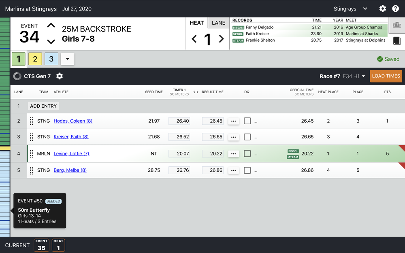The width and height of the screenshot is (405, 253).
Task: Click the SEED TIME column header
Action: 153,92
